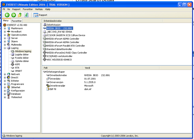The width and height of the screenshot is (194, 139).
Task: Select Logiske disker in tree
Action: coord(22,54)
